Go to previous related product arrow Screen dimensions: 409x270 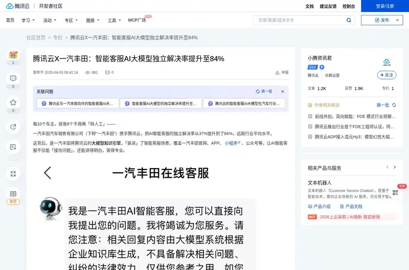point(388,167)
